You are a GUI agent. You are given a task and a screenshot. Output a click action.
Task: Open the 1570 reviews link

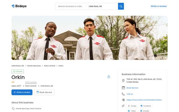tap(31, 82)
